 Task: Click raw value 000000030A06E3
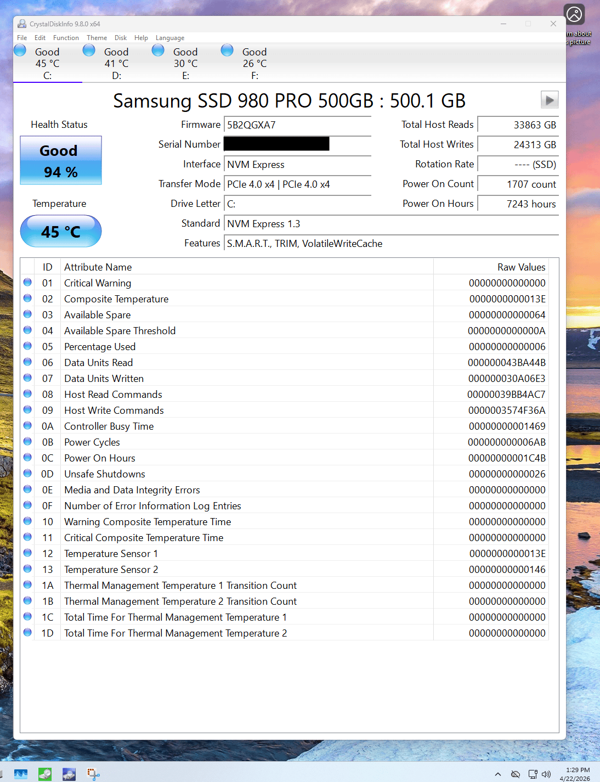click(x=507, y=378)
